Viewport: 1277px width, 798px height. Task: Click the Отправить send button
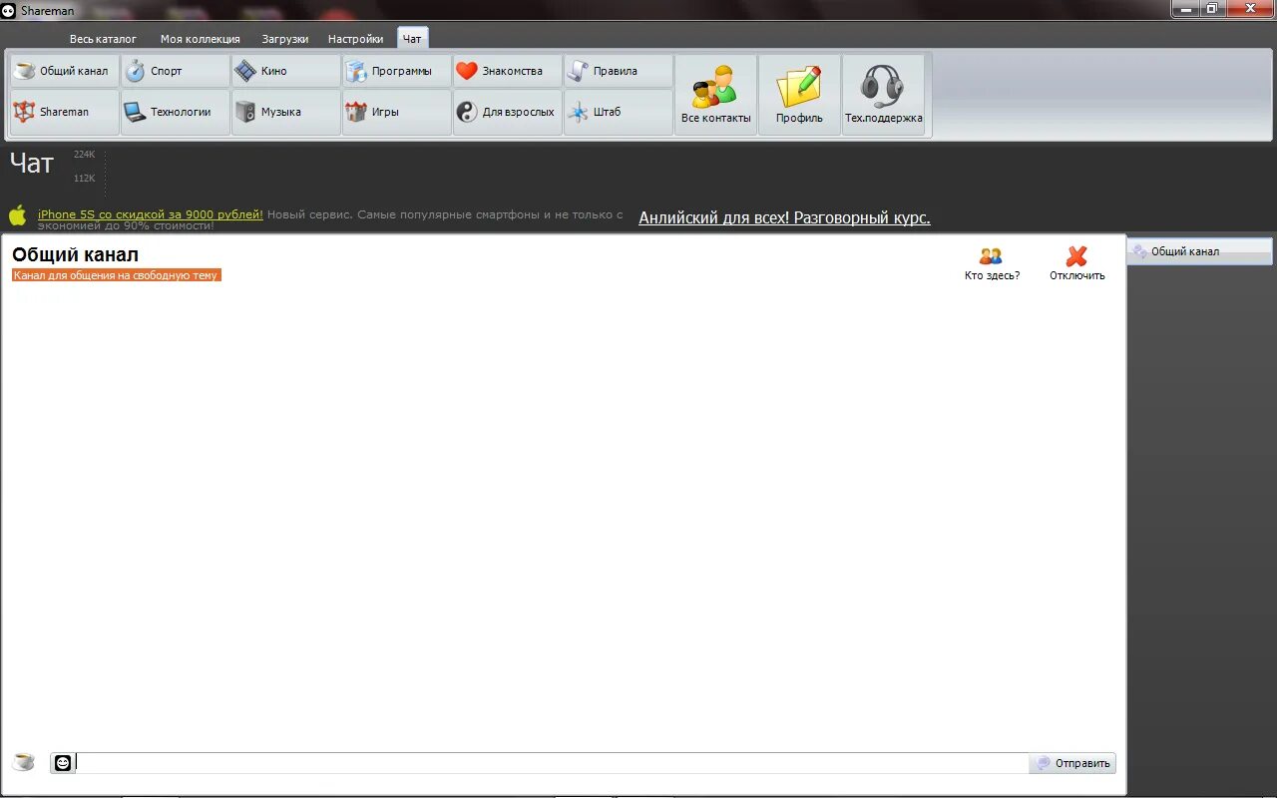click(x=1072, y=763)
